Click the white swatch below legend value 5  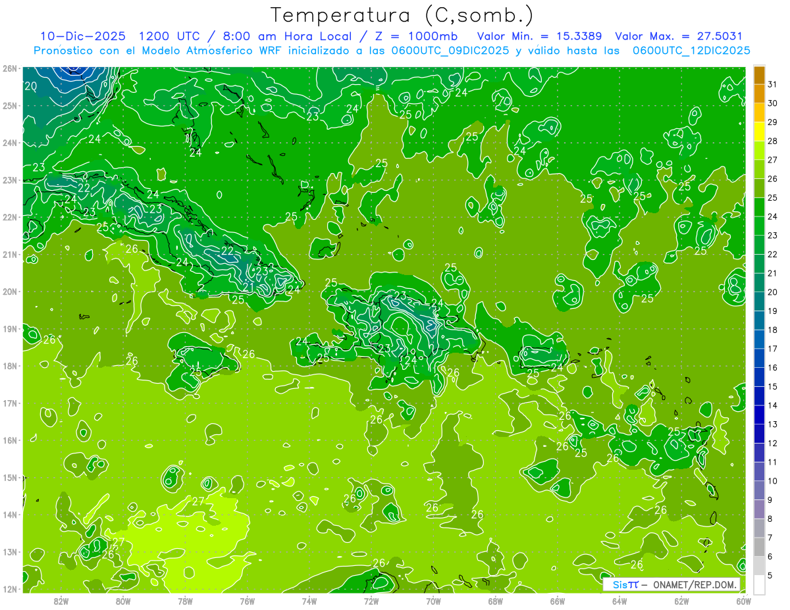(759, 584)
